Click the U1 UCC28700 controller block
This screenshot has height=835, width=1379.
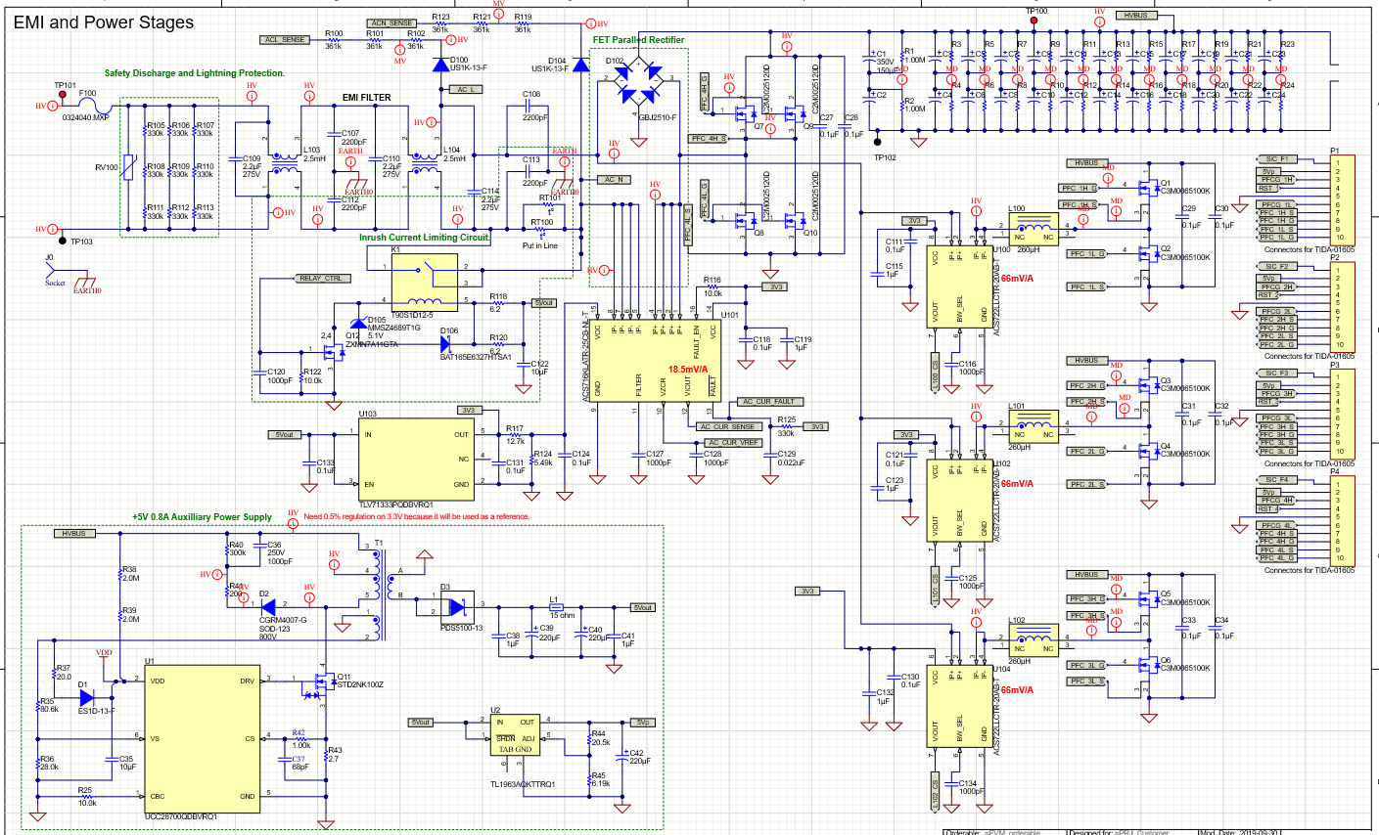tap(202, 738)
